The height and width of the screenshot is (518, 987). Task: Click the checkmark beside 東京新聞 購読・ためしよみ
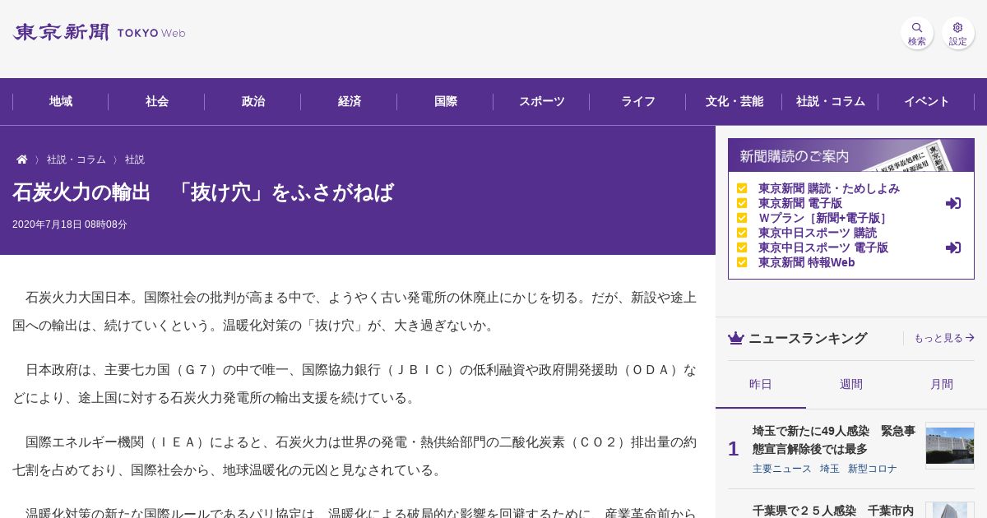click(x=742, y=188)
